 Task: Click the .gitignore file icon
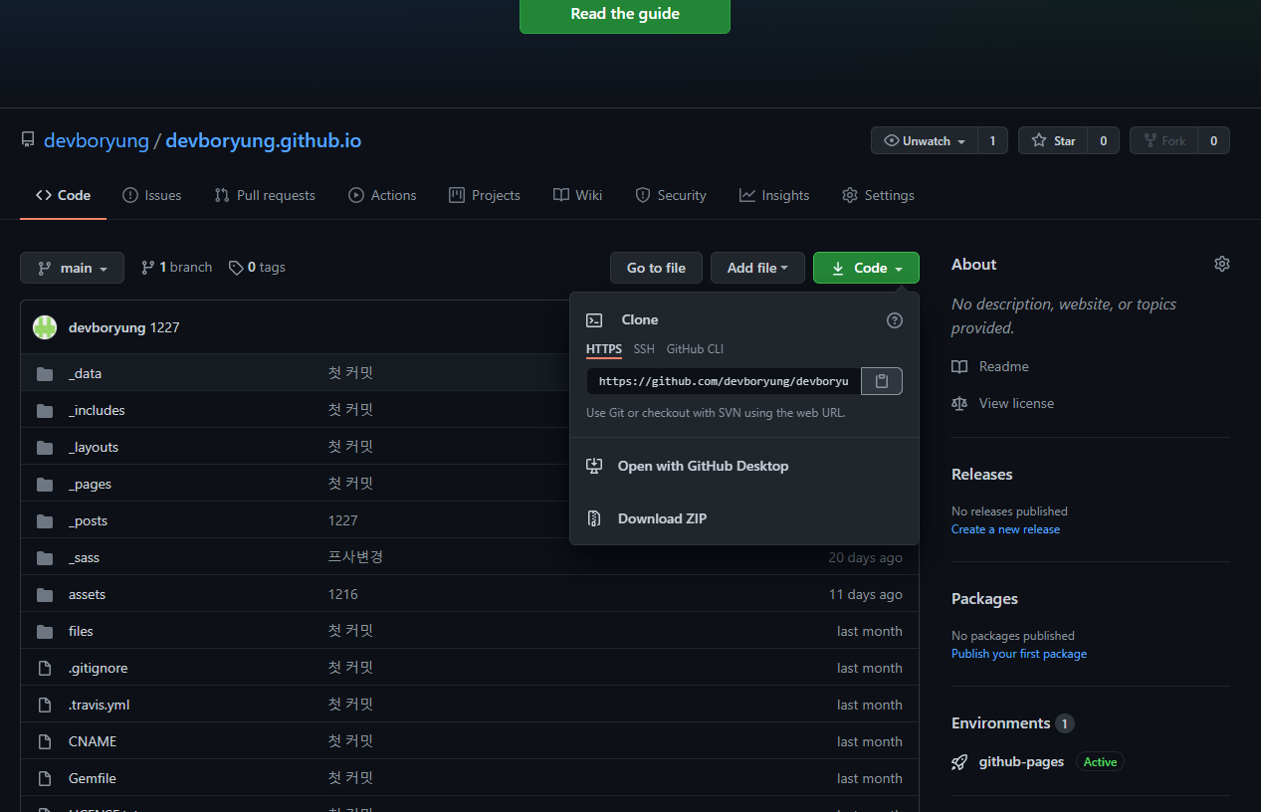pos(45,669)
